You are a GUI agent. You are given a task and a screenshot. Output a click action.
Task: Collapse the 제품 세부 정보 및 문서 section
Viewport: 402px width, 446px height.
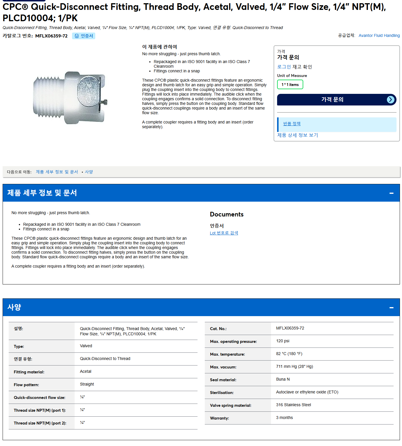tap(391, 193)
